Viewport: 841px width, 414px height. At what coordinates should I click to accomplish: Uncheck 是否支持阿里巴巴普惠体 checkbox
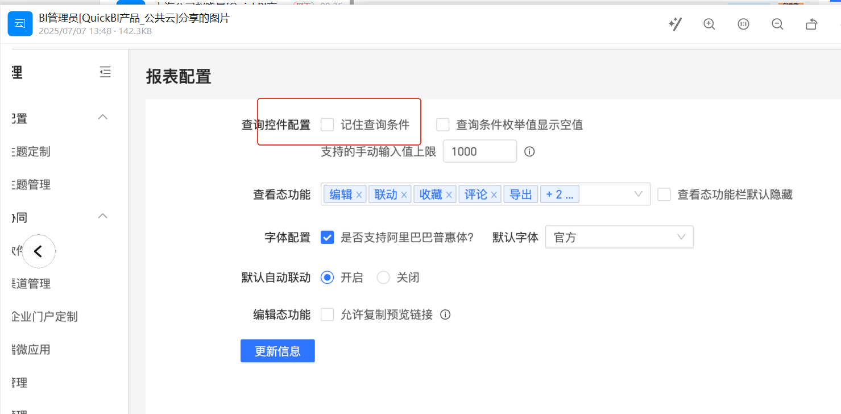coord(327,238)
